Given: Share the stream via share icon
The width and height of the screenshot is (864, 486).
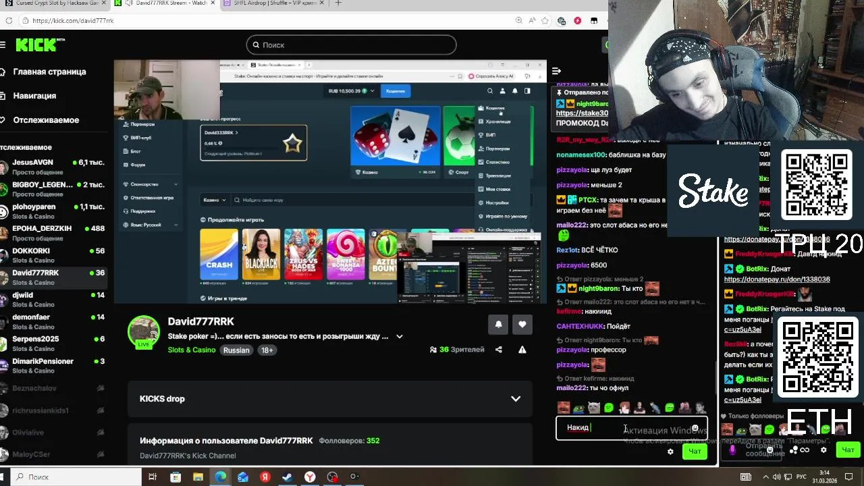Looking at the screenshot, I should (x=499, y=350).
